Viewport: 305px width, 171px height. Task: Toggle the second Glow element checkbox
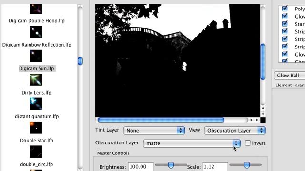pyautogui.click(x=285, y=54)
